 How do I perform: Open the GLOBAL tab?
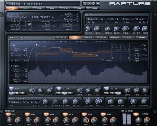[92, 8]
